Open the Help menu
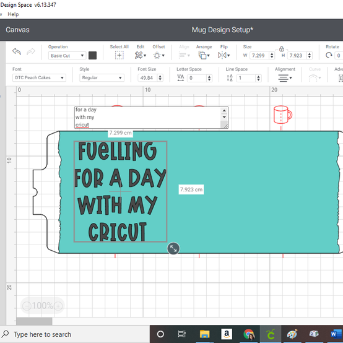Image resolution: width=343 pixels, height=343 pixels. [13, 14]
